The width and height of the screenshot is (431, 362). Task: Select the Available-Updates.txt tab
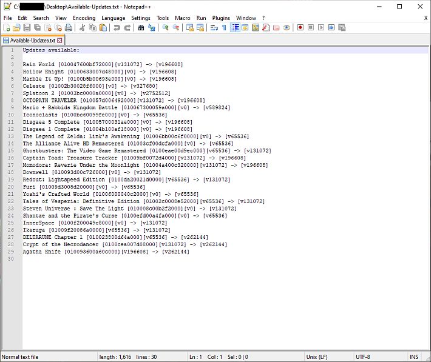(x=32, y=41)
